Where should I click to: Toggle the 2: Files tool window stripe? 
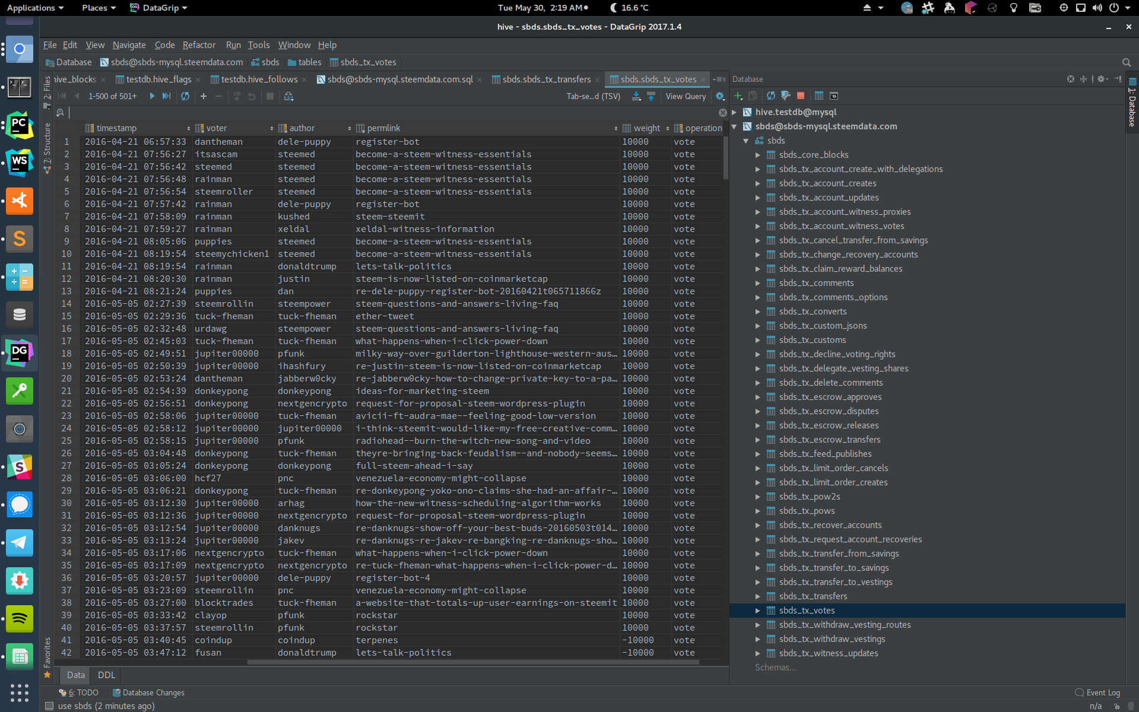click(47, 92)
